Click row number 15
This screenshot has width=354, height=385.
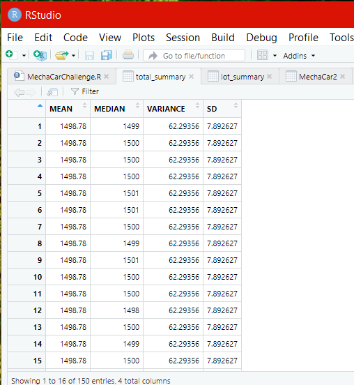(x=26, y=361)
